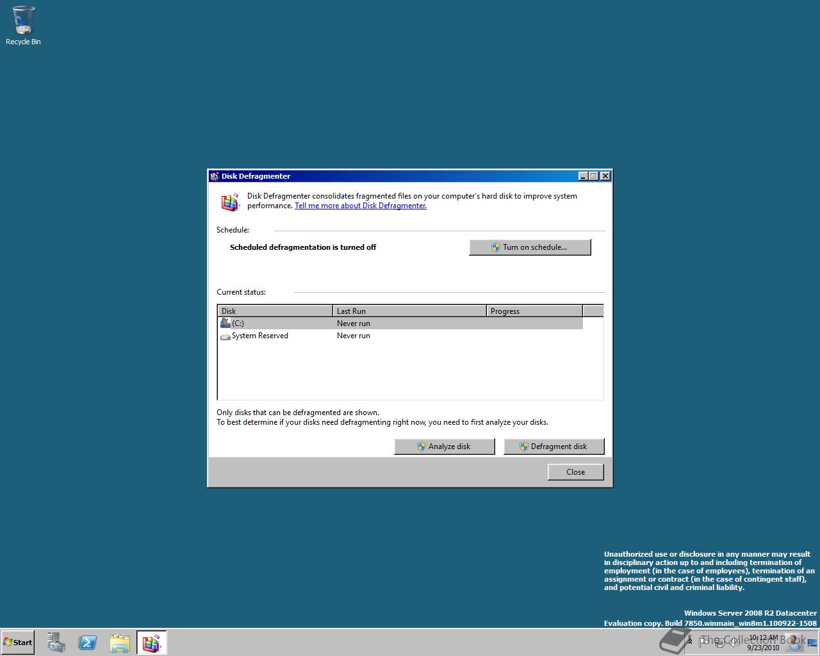Select the System Reserved disk row
Screen dimensions: 820x656
pos(400,336)
